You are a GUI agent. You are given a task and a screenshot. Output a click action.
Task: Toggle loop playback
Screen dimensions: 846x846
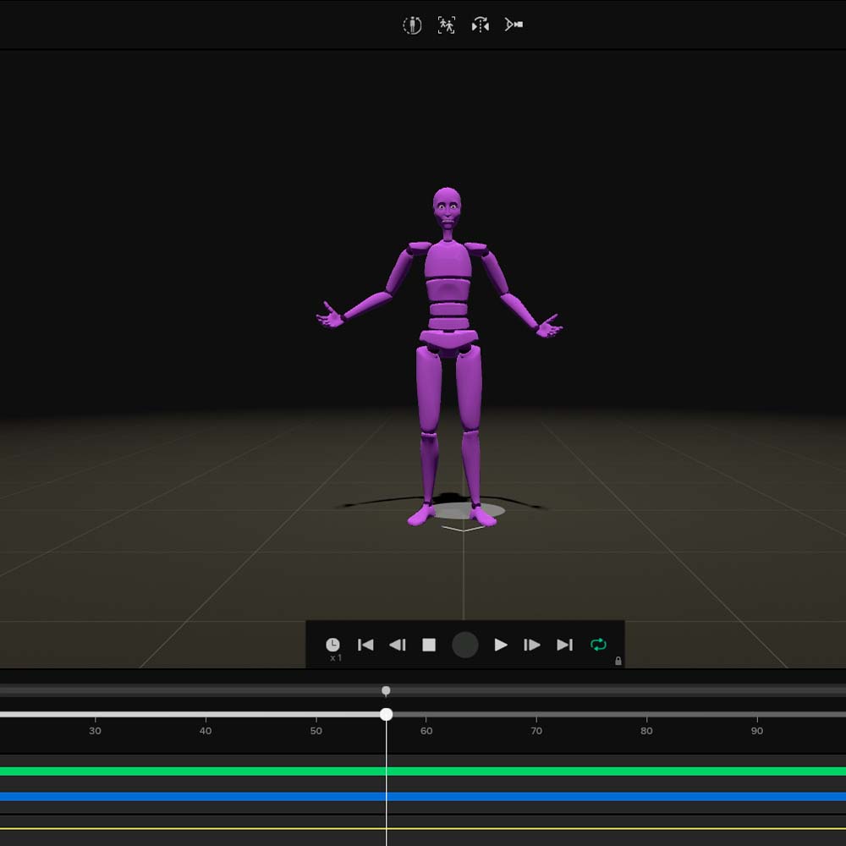tap(599, 645)
